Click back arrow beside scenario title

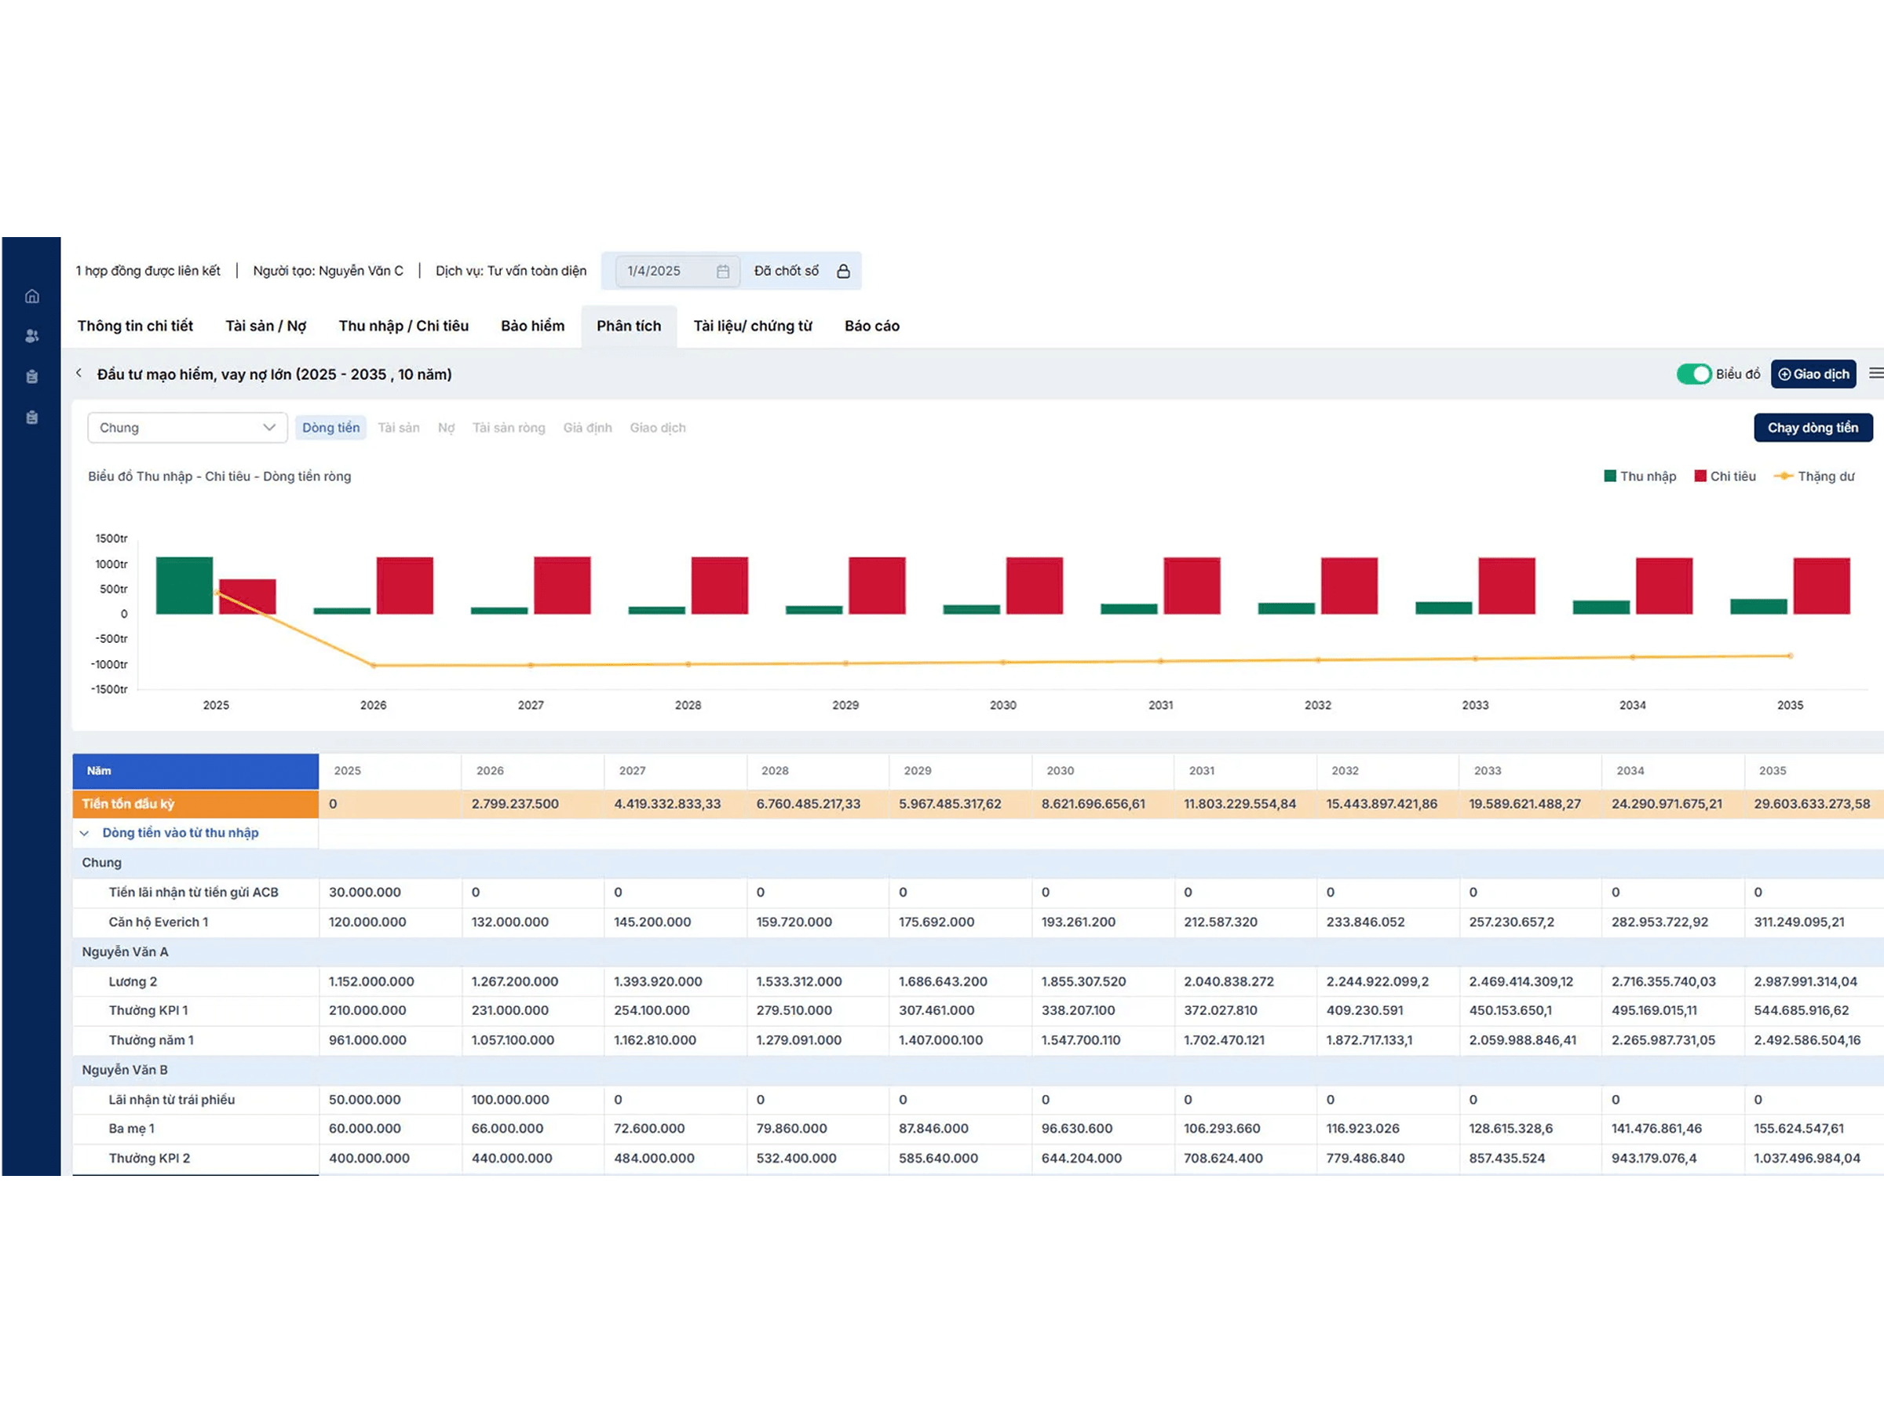click(79, 373)
